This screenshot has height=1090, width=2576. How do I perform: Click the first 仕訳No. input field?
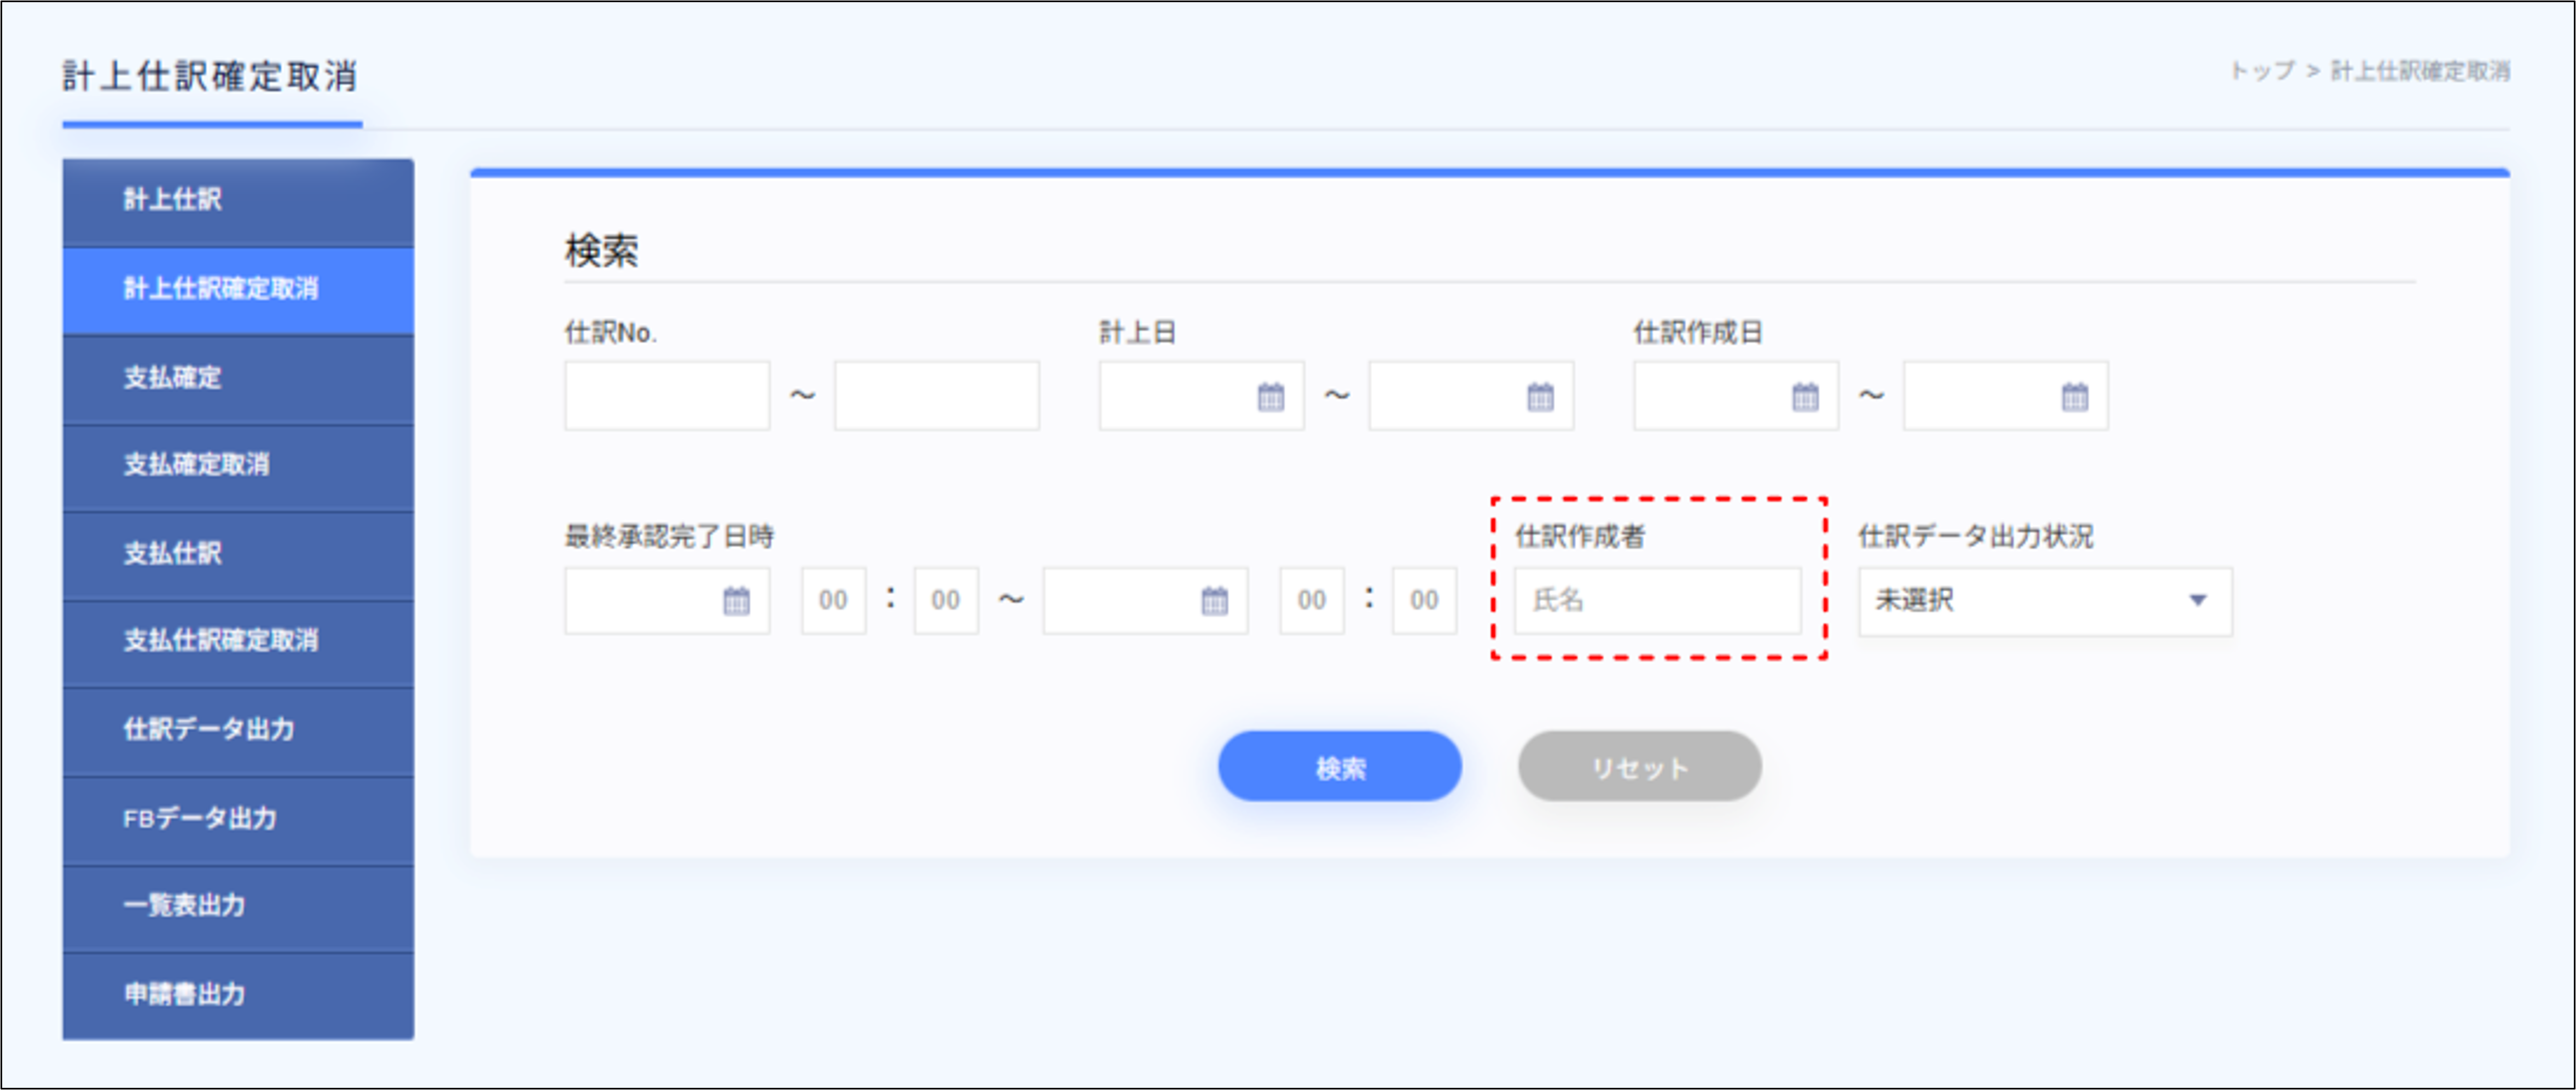click(666, 396)
